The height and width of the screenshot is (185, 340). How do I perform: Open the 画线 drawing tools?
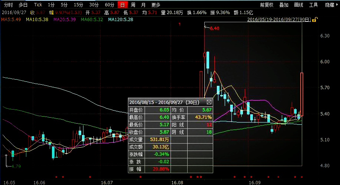pyautogui.click(x=298, y=5)
